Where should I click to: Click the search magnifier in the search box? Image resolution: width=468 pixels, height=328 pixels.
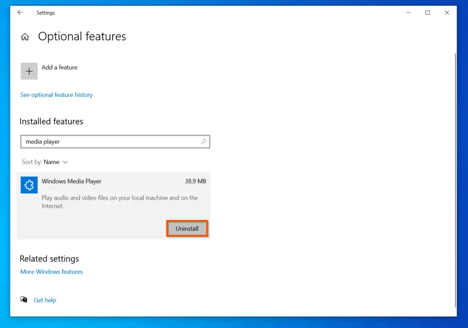click(x=203, y=142)
